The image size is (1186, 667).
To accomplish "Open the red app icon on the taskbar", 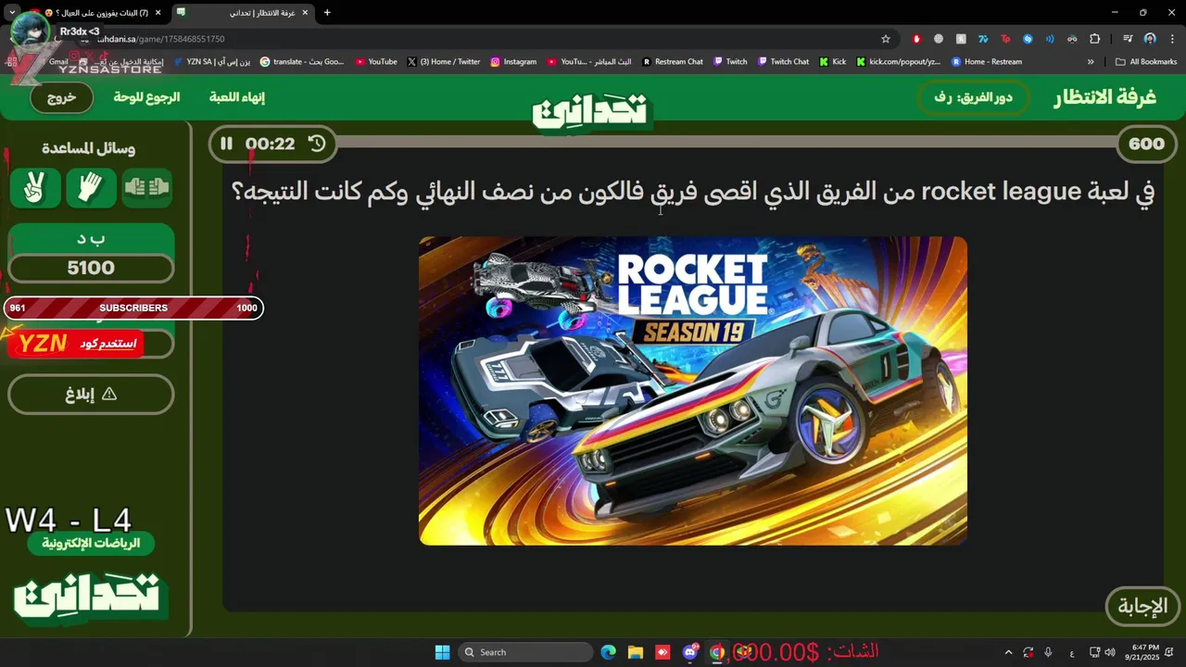I will click(x=662, y=652).
